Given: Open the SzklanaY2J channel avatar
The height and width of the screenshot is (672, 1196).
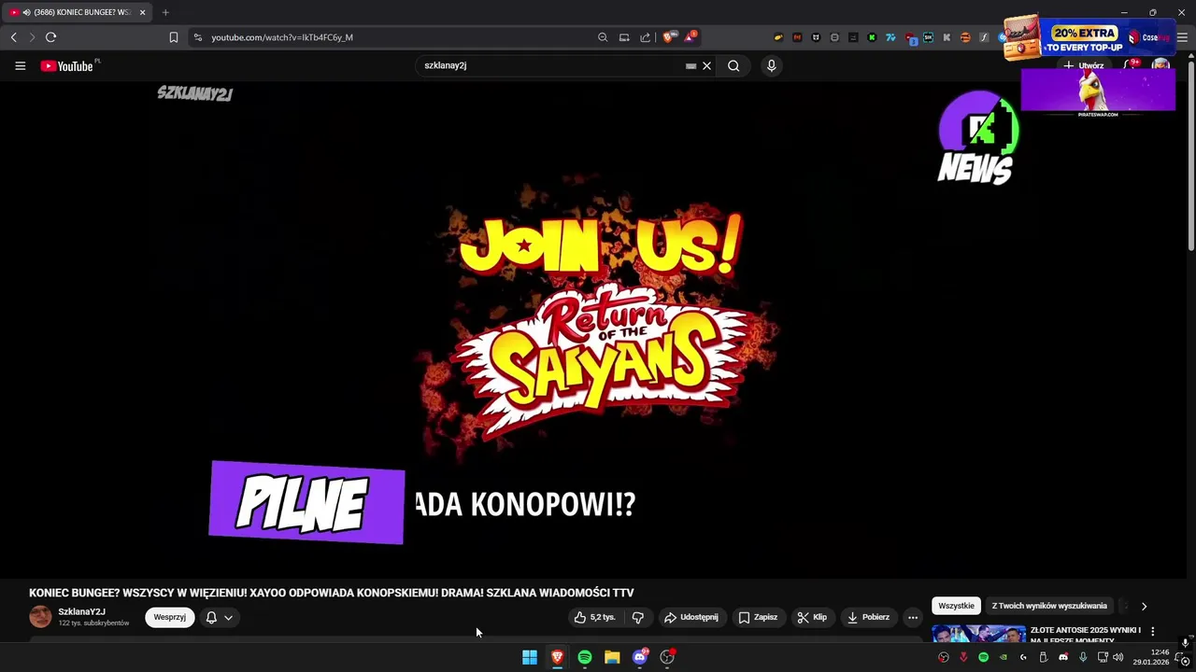Looking at the screenshot, I should [40, 617].
